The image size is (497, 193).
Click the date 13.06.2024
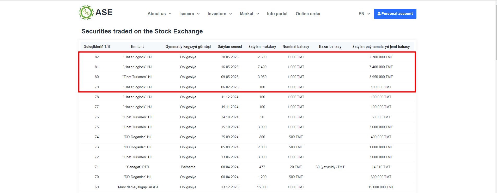[x=230, y=157]
